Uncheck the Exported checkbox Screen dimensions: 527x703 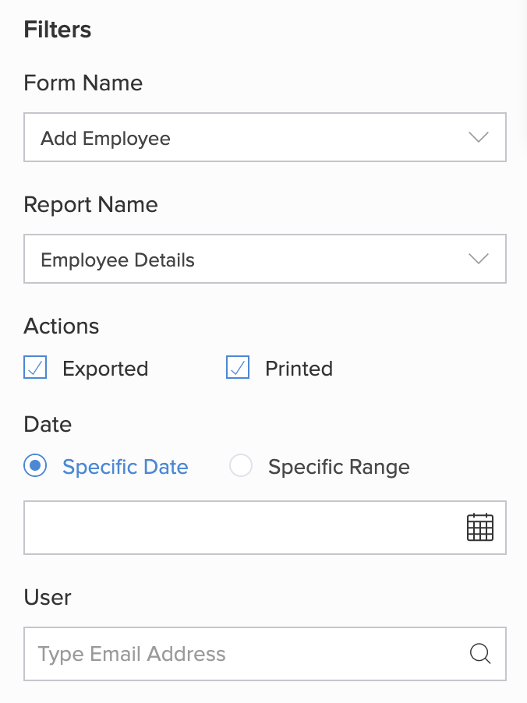pyautogui.click(x=36, y=368)
